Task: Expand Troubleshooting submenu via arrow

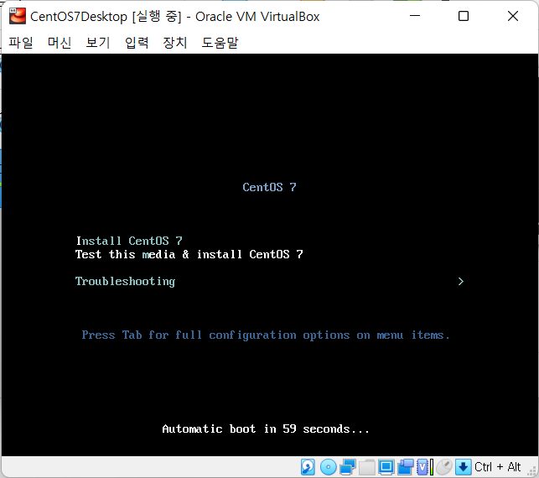Action: pyautogui.click(x=461, y=281)
